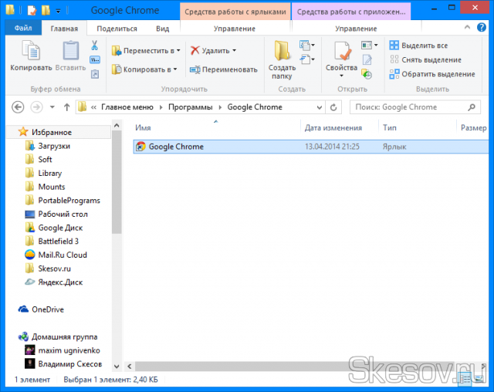494x392 pixels.
Task: Open the Файл menu tab
Action: [x=22, y=29]
